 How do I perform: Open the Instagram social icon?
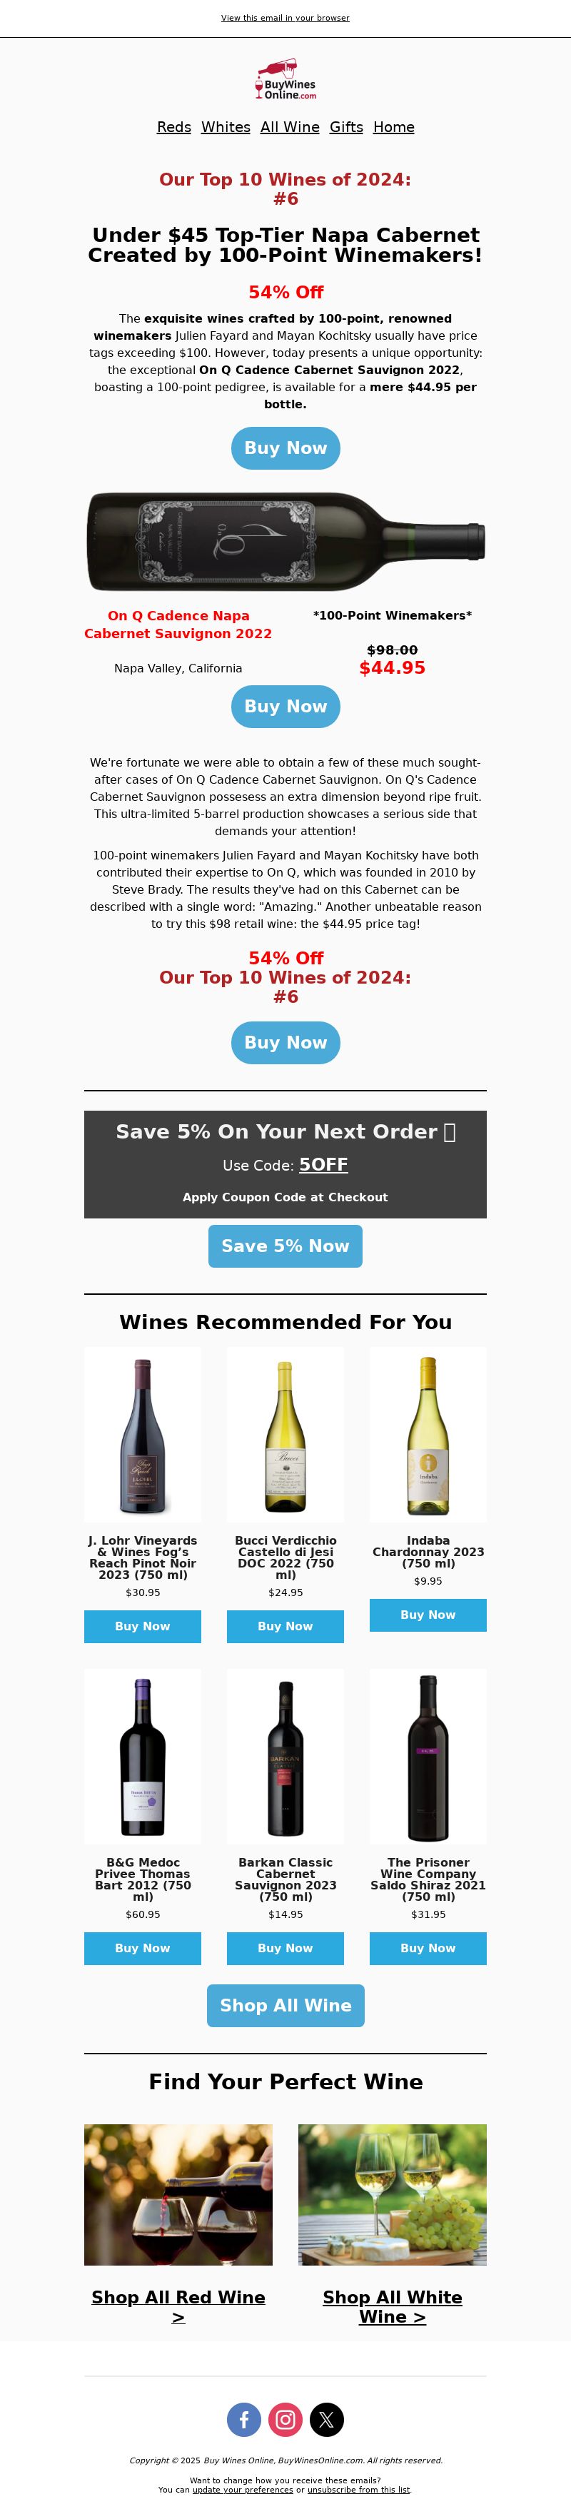click(x=285, y=2419)
